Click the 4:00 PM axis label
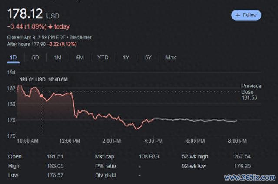 (154, 141)
